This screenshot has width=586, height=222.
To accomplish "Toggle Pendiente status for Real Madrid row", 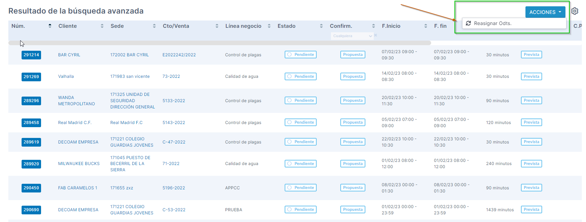I will (301, 122).
